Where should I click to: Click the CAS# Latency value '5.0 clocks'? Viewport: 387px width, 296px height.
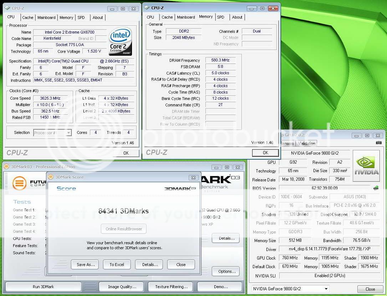[220, 73]
